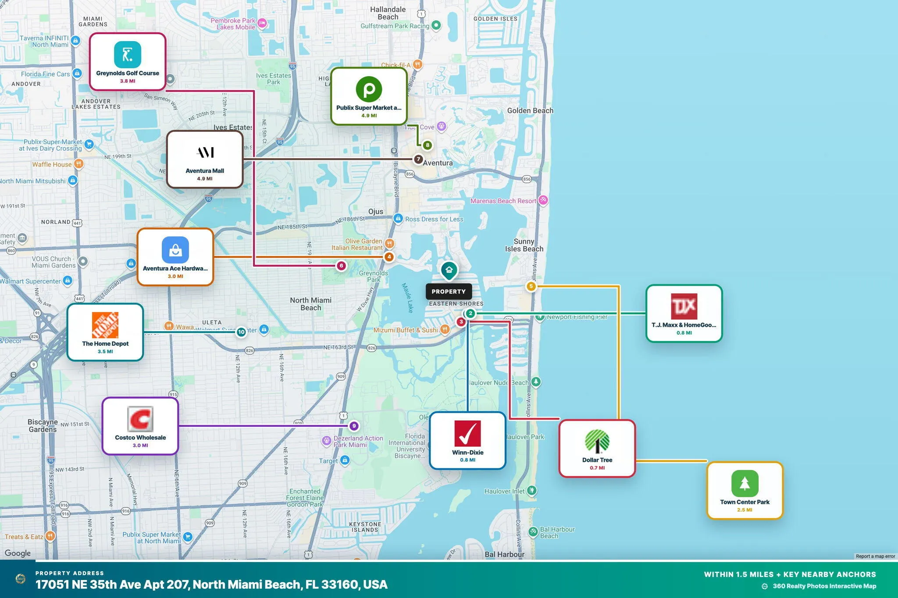Image resolution: width=898 pixels, height=598 pixels.
Task: Click the 360 logo beside Property Address
Action: click(x=20, y=579)
